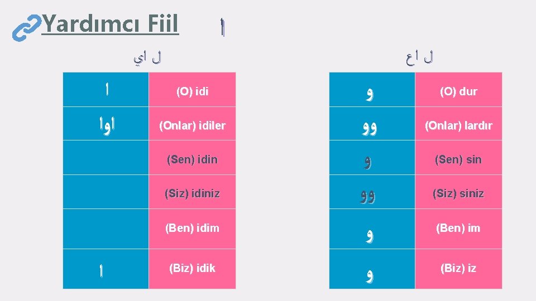The image size is (536, 301).
Task: Click the Arabic heading above left table
Action: (147, 58)
